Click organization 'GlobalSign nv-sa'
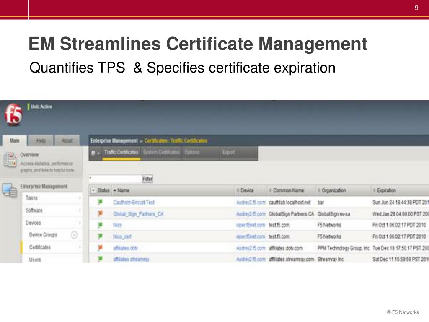The height and width of the screenshot is (322, 429). [333, 214]
